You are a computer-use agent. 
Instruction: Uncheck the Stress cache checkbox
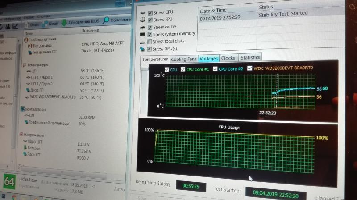coord(150,27)
